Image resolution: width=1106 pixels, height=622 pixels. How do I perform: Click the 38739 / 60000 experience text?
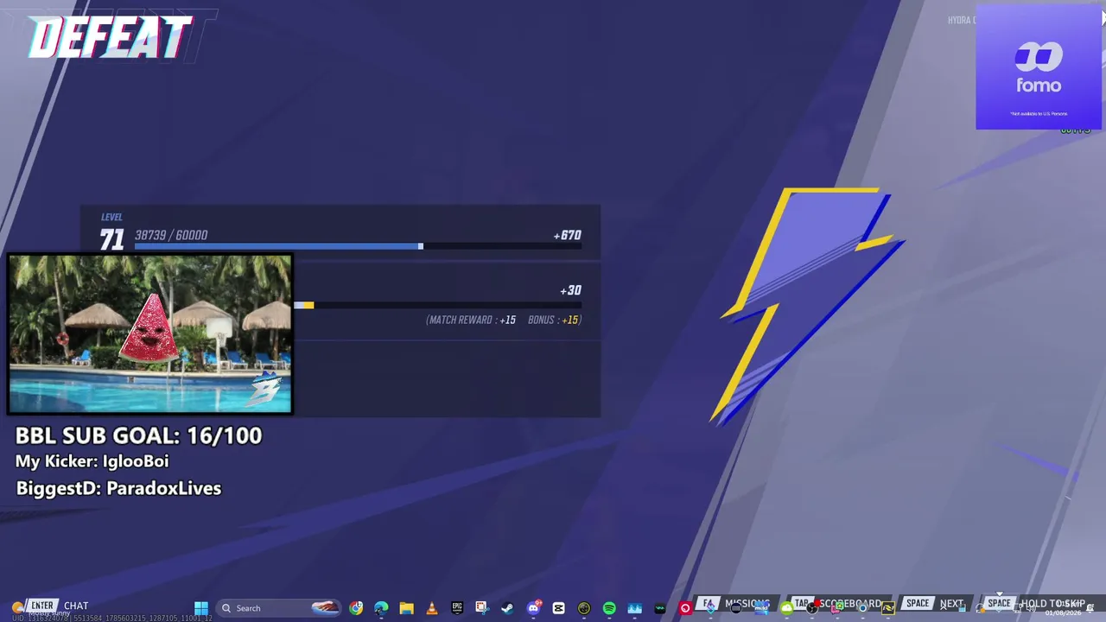coord(171,235)
